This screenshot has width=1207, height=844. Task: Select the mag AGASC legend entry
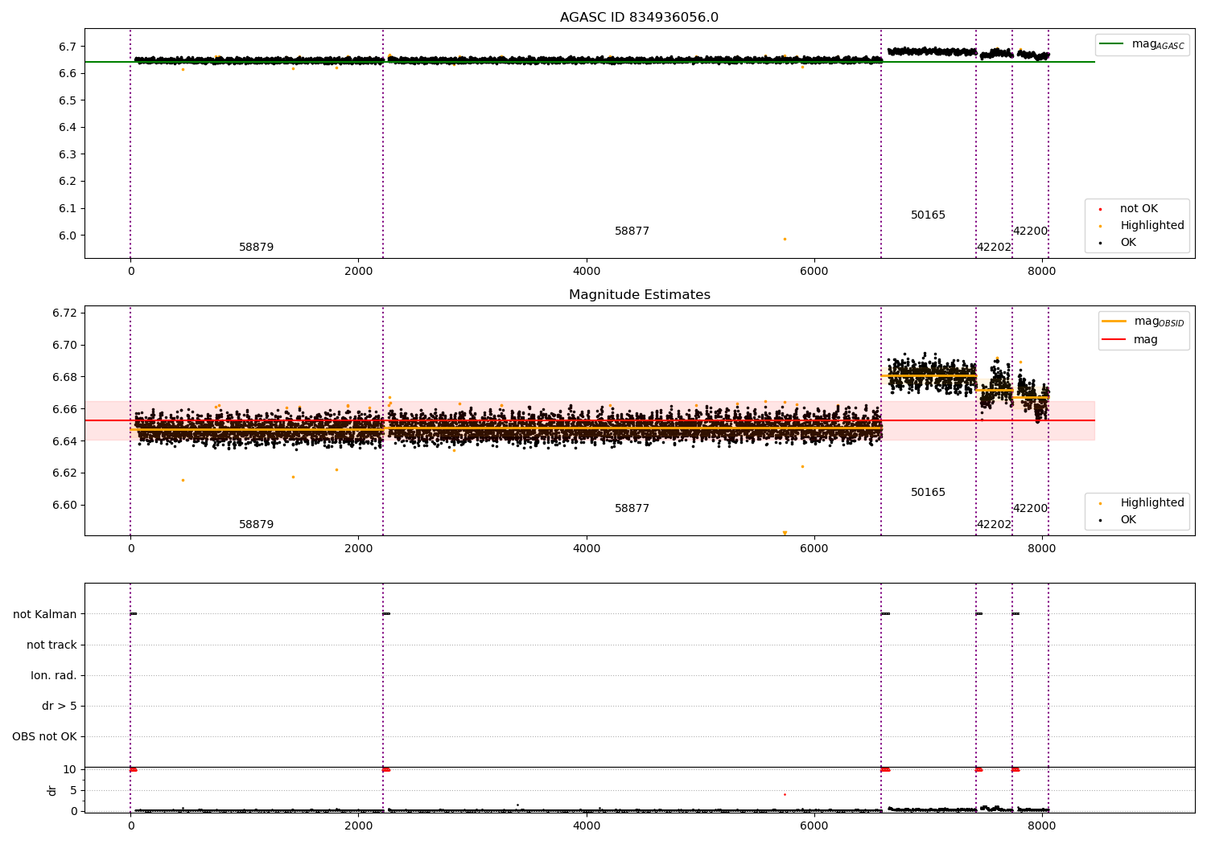tap(1143, 44)
